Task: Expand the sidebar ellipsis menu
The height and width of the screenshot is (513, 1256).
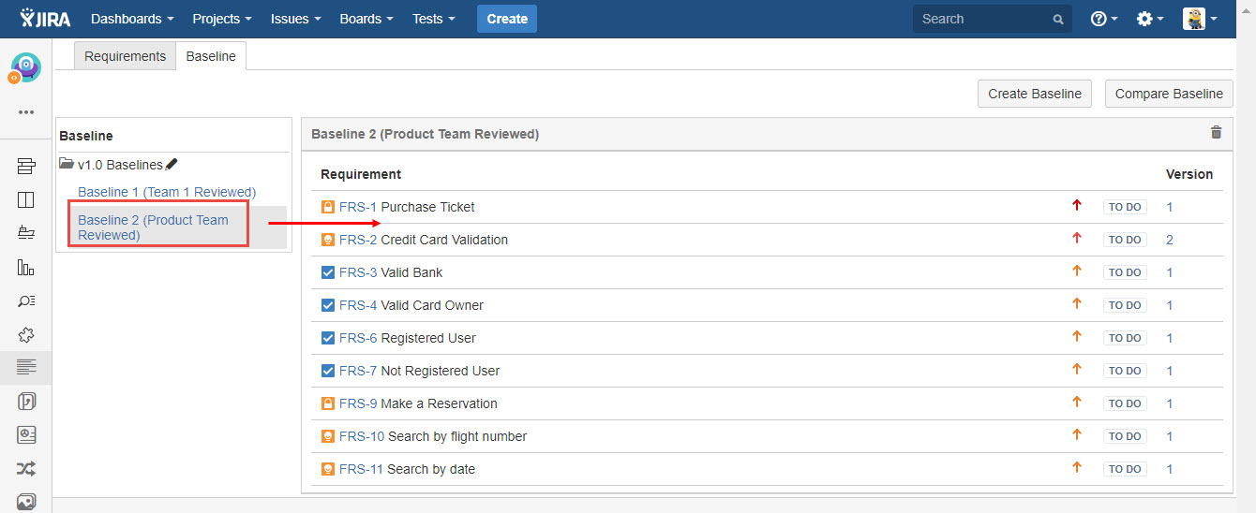Action: click(x=26, y=112)
